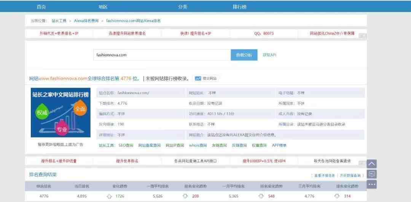Click ad link 提升1000IP=0.5元 送VIP4
The image size is (411, 202).
(264, 161)
